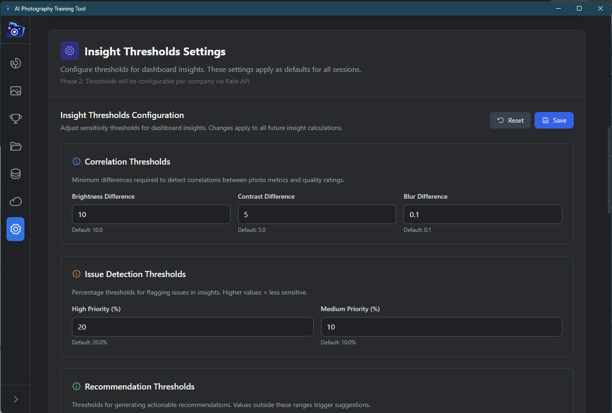This screenshot has width=612, height=413.
Task: Click the info icon beside Recommendation Thresholds
Action: (x=76, y=387)
